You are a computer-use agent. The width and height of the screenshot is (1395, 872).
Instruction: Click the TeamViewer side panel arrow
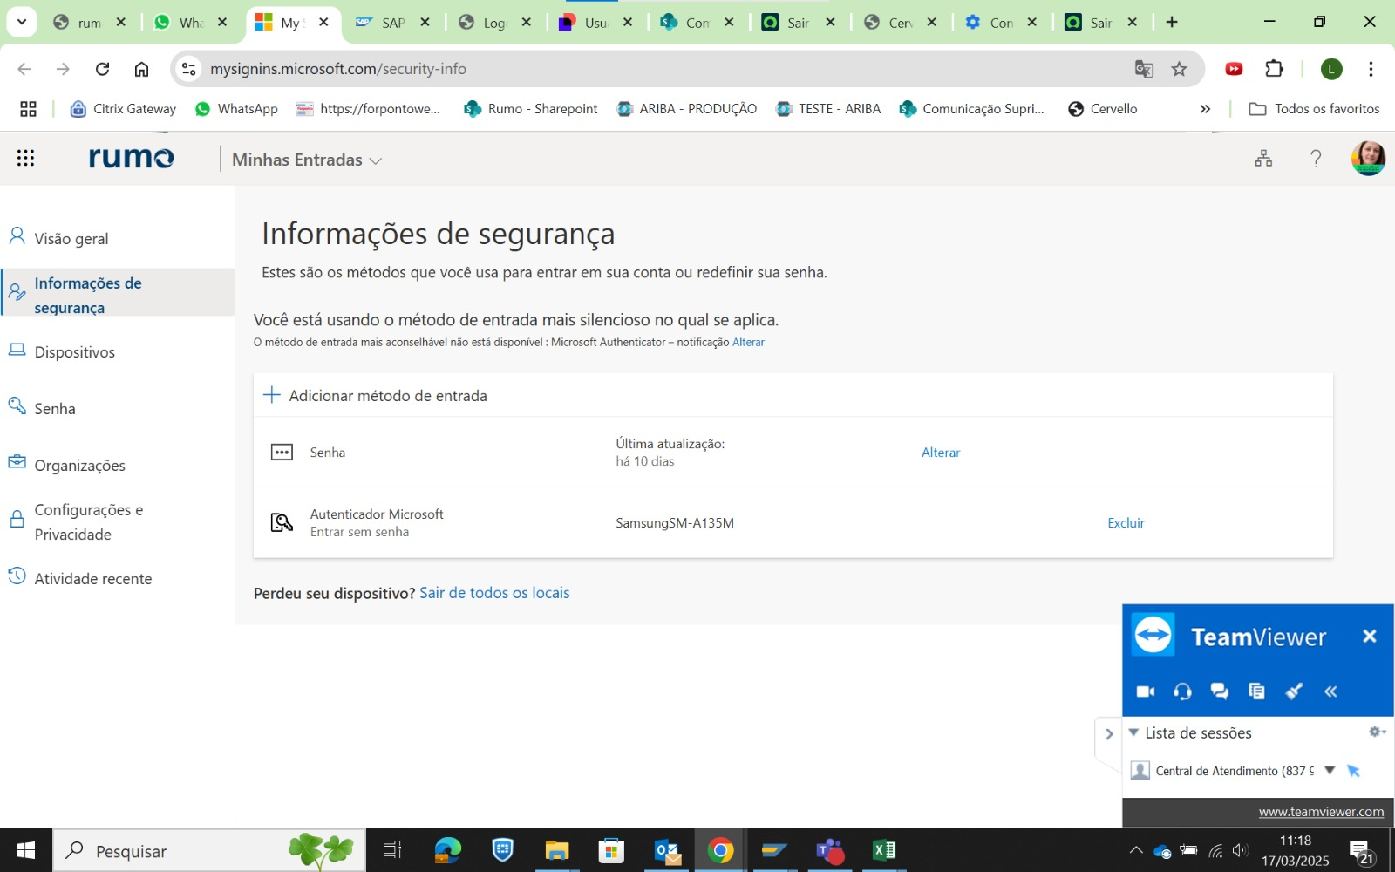click(x=1108, y=734)
